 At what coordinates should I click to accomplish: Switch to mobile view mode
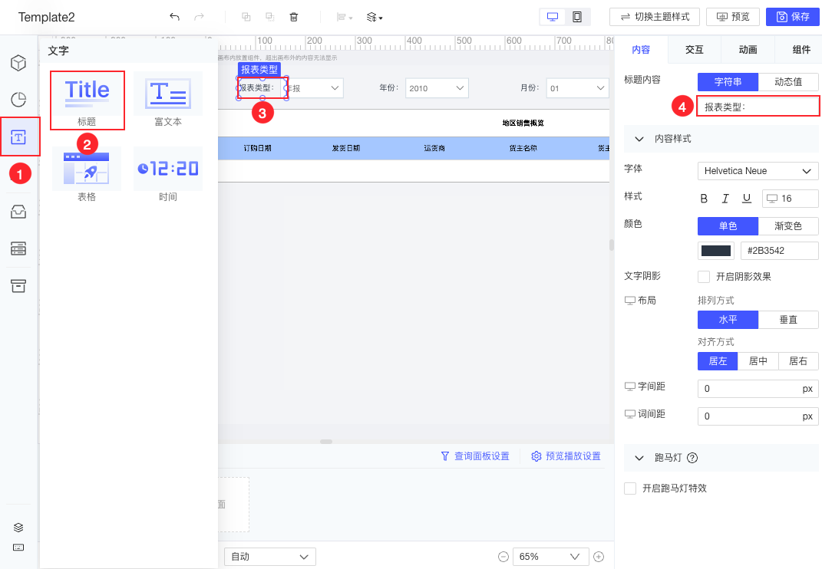pyautogui.click(x=577, y=17)
